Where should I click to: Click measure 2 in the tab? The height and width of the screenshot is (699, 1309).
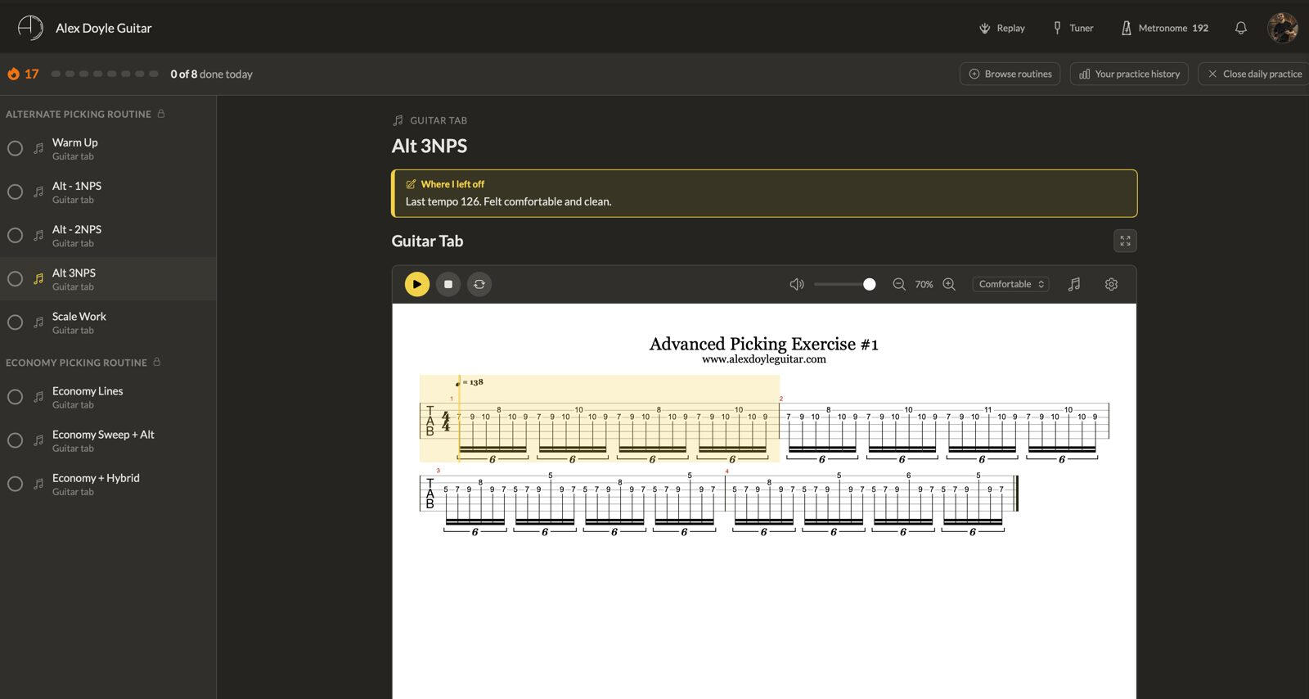pyautogui.click(x=945, y=420)
